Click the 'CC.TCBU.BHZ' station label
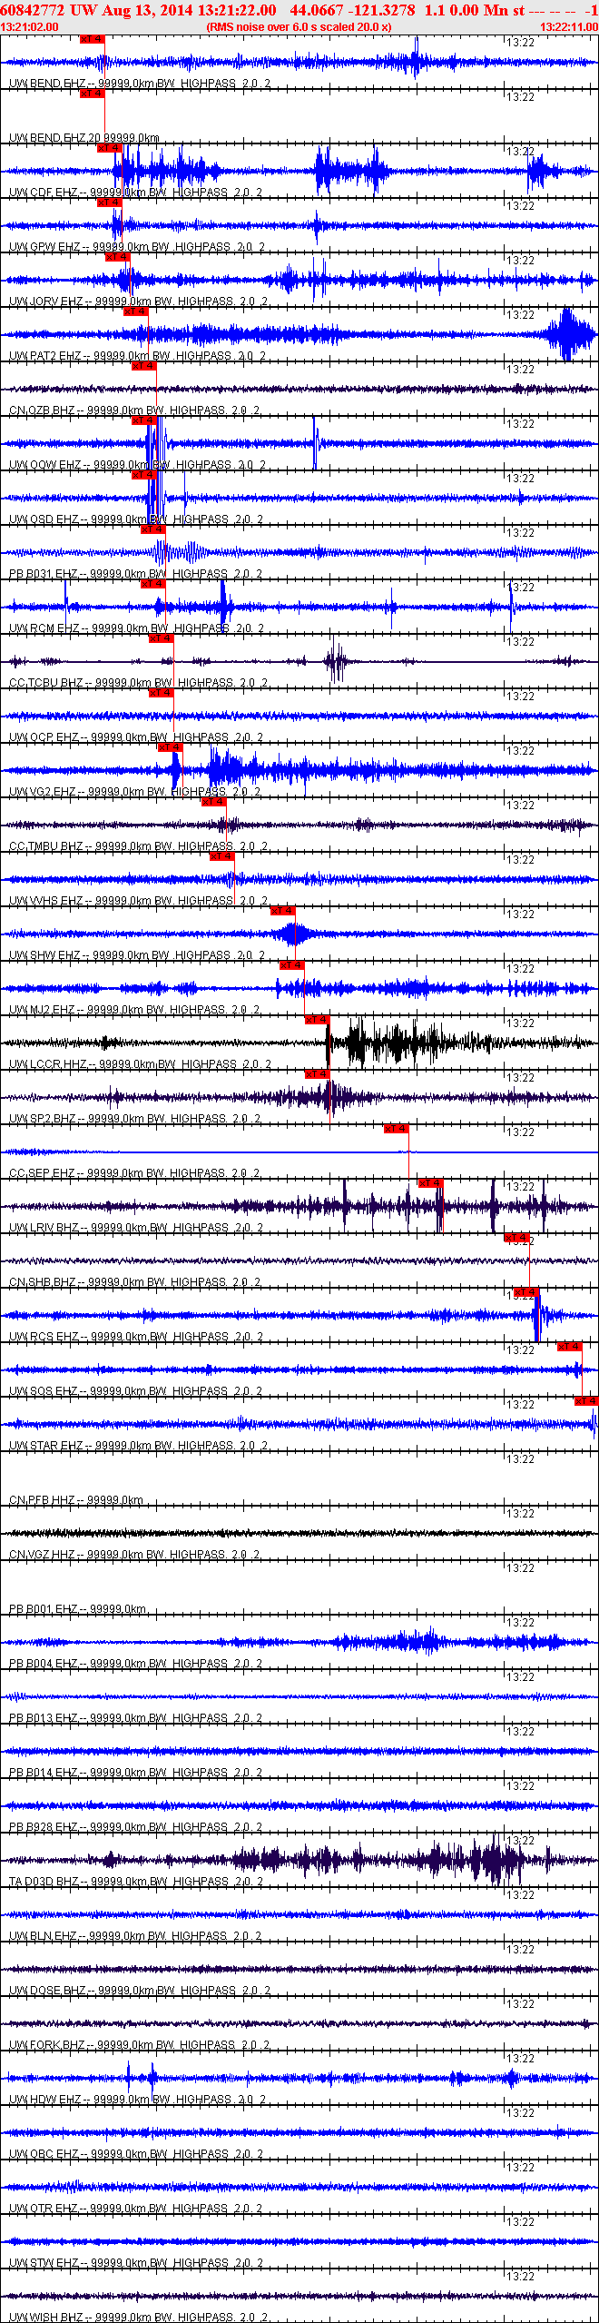This screenshot has height=2323, width=599. click(x=46, y=683)
